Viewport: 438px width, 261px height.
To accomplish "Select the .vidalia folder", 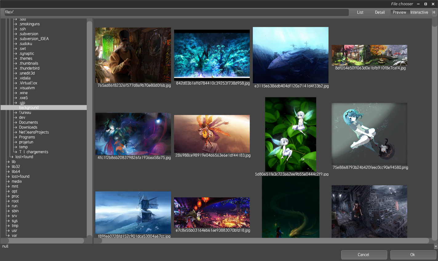I will [25, 78].
